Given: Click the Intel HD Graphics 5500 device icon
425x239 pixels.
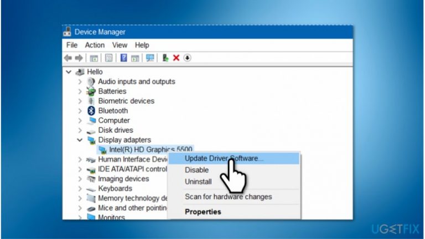Looking at the screenshot, I should point(102,150).
